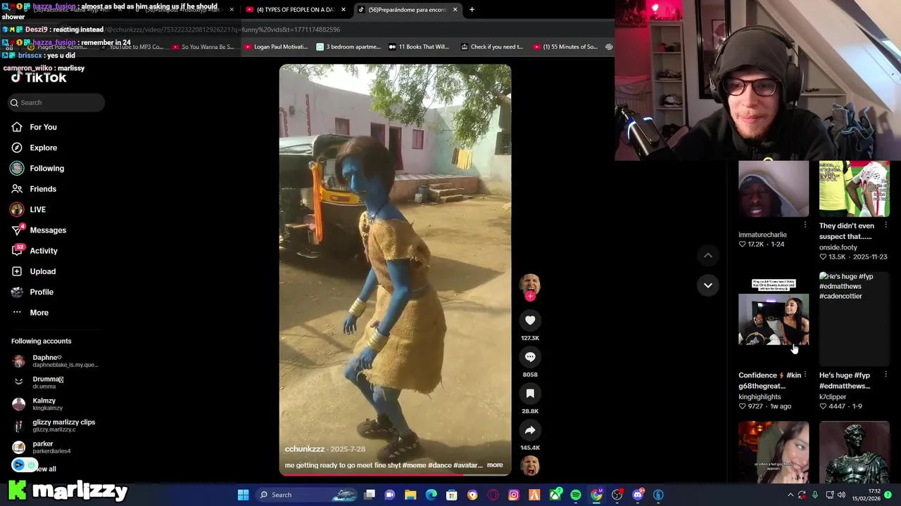Open a new browser tab

click(x=472, y=10)
